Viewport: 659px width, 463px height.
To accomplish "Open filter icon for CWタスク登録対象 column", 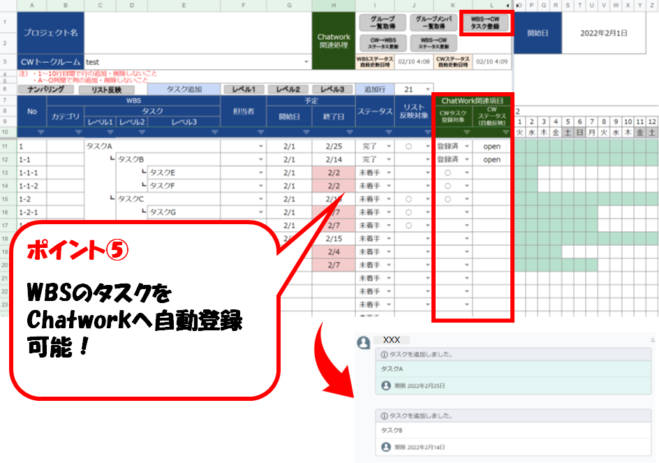I will (x=466, y=133).
